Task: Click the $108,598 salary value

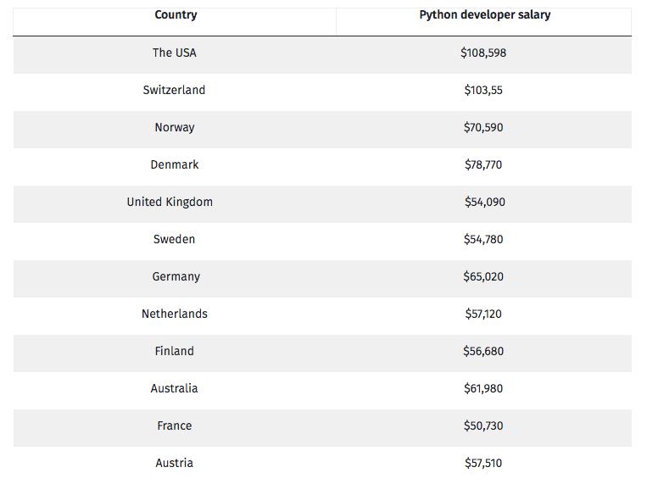Action: click(483, 53)
